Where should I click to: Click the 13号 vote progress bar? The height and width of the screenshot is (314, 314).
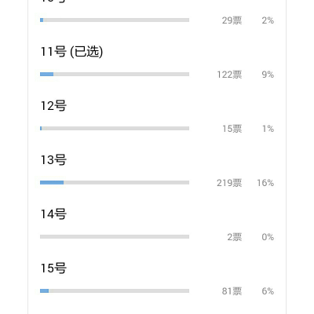coord(115,183)
